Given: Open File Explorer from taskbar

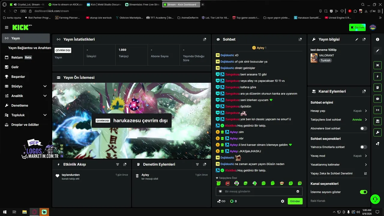Looking at the screenshot, I should point(25,212).
